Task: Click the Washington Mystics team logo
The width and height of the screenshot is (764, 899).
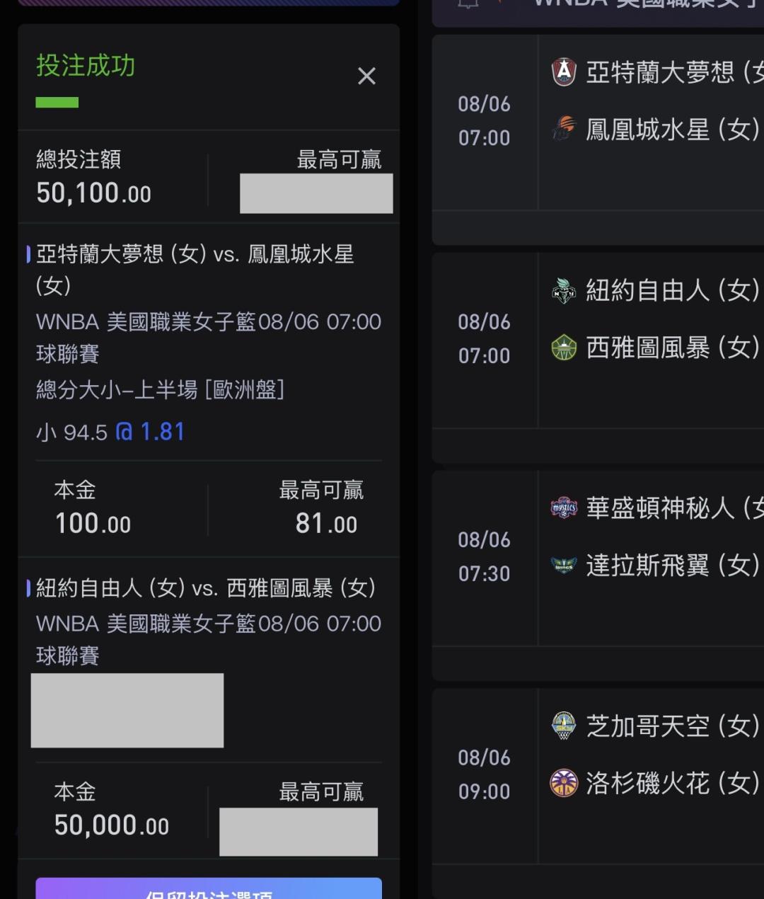Action: 564,508
